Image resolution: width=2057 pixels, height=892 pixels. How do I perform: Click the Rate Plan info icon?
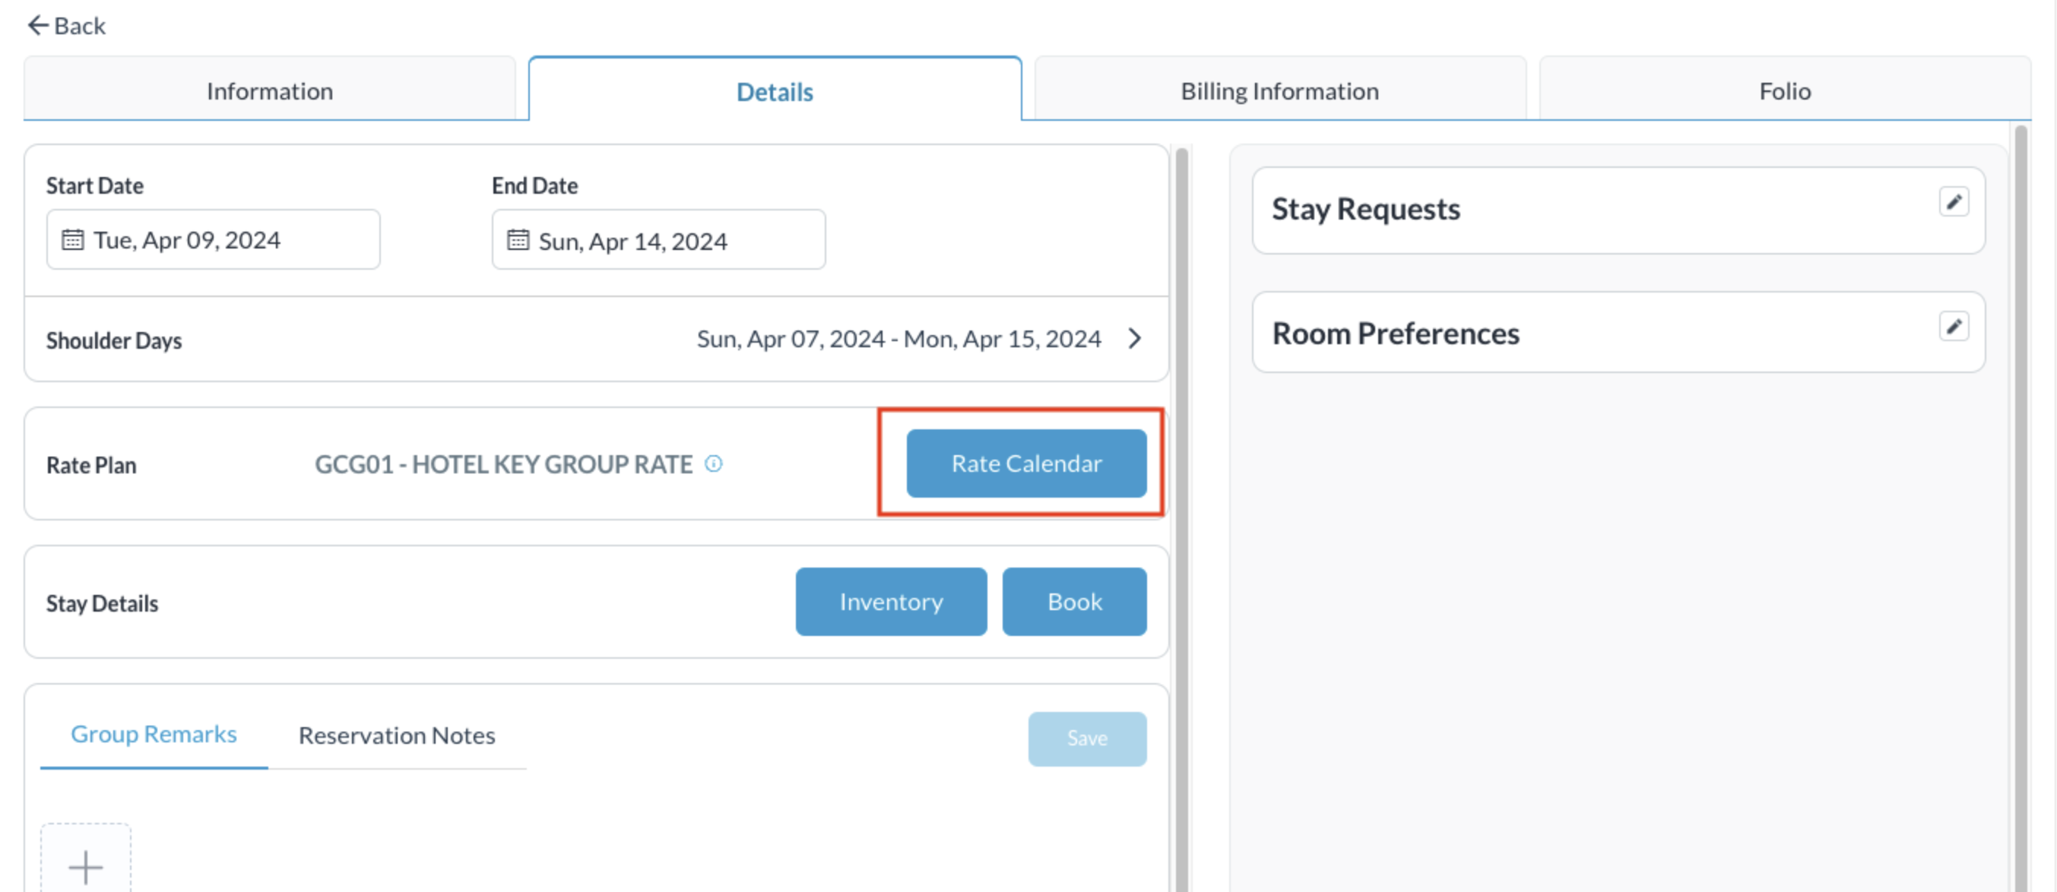tap(714, 463)
